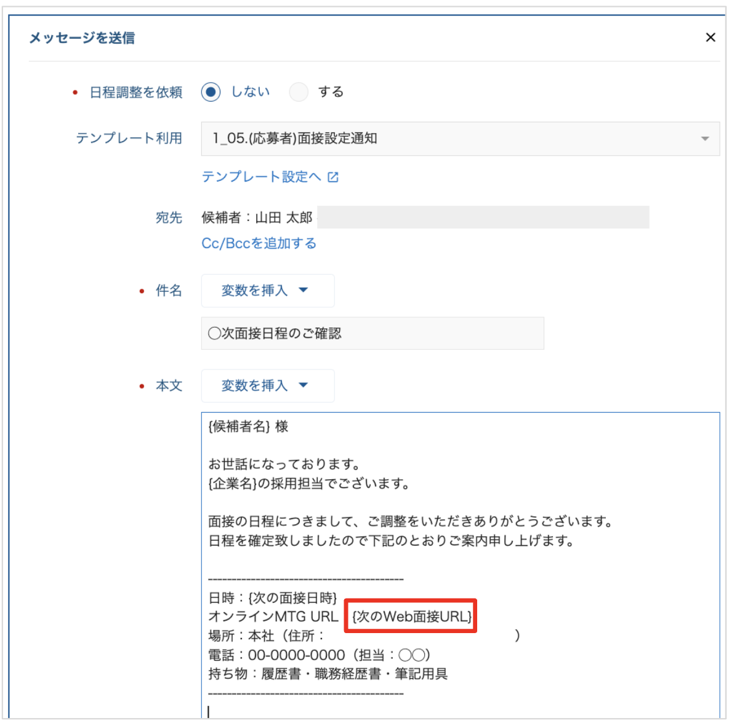
Task: Click the 持ち物 line in message body
Action: (328, 674)
